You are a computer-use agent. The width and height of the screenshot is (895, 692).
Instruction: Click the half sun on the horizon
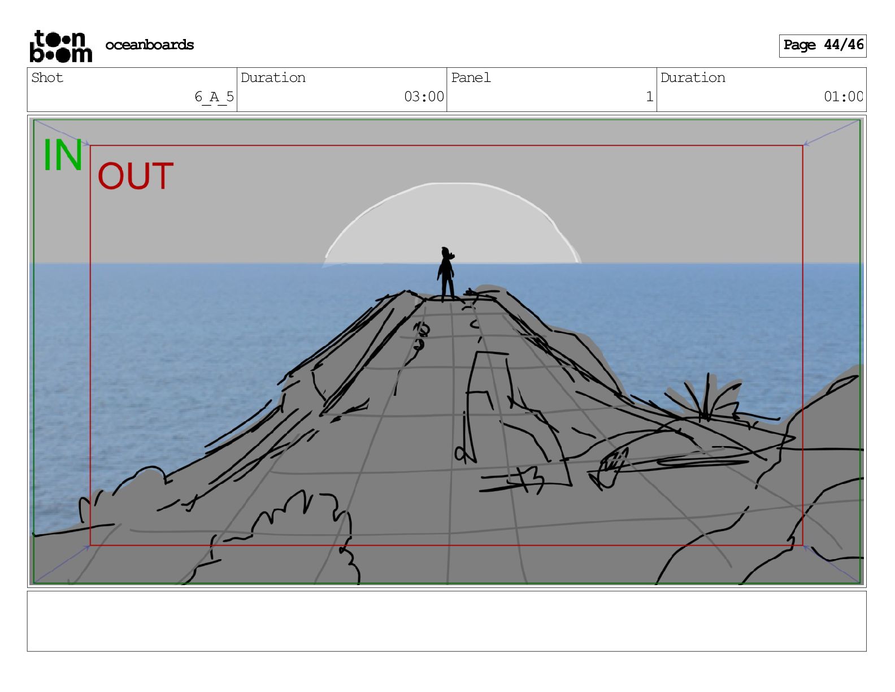(452, 224)
